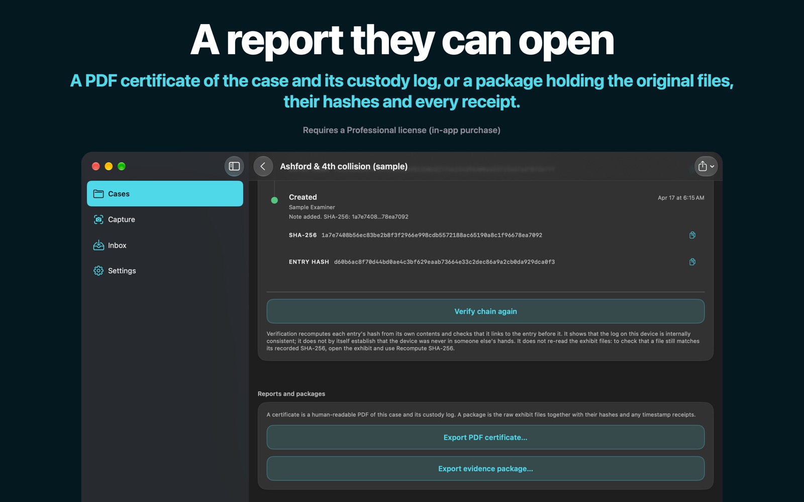Select the 'Created' log entry title
This screenshot has height=502, width=804.
click(x=303, y=197)
